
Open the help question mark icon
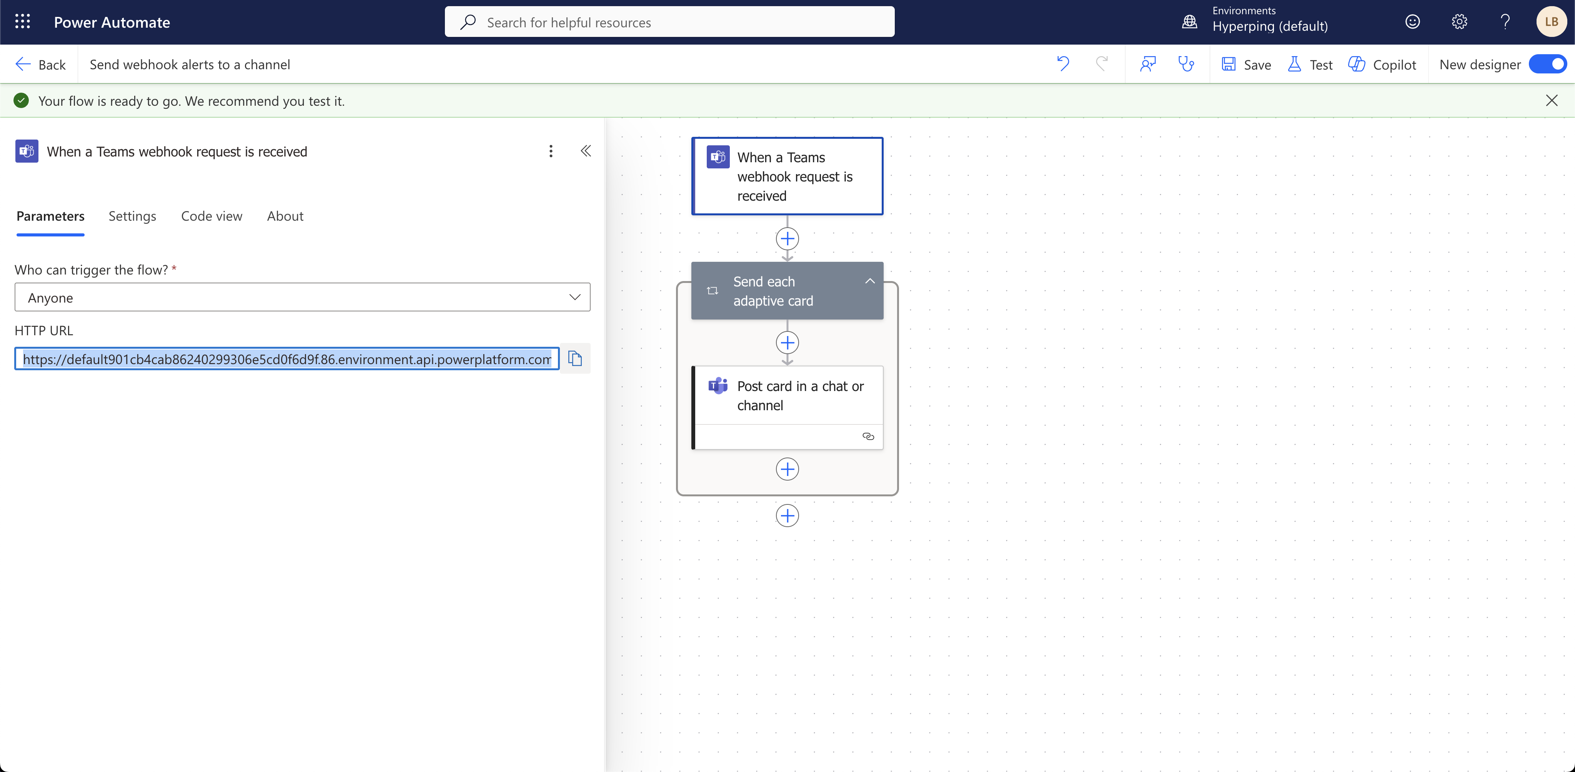[x=1505, y=22]
